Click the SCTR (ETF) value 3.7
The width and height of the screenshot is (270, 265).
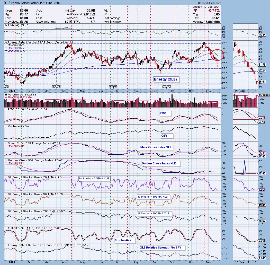point(93,22)
